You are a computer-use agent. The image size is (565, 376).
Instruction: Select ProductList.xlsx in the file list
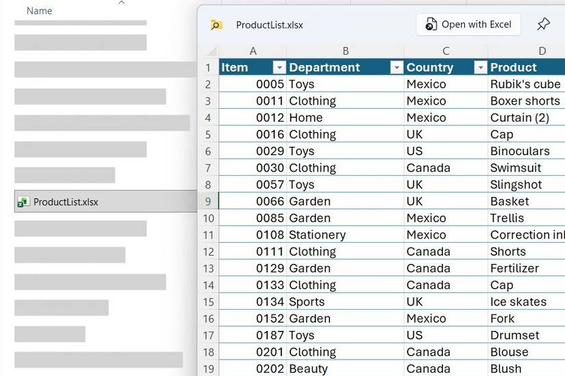click(x=105, y=202)
